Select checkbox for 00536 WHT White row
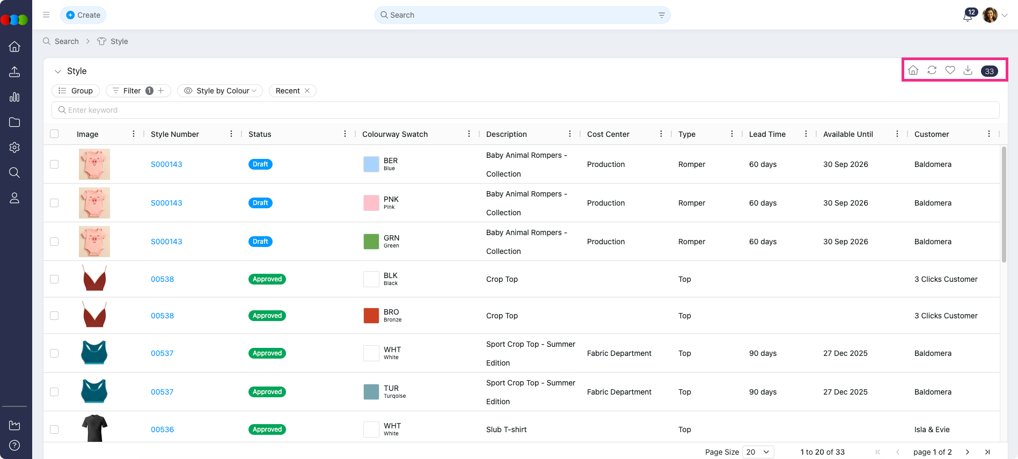The width and height of the screenshot is (1018, 459). tap(54, 429)
